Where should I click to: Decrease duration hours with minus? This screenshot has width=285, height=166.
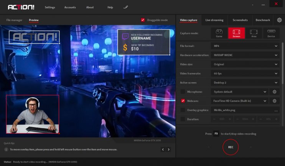tap(214, 119)
